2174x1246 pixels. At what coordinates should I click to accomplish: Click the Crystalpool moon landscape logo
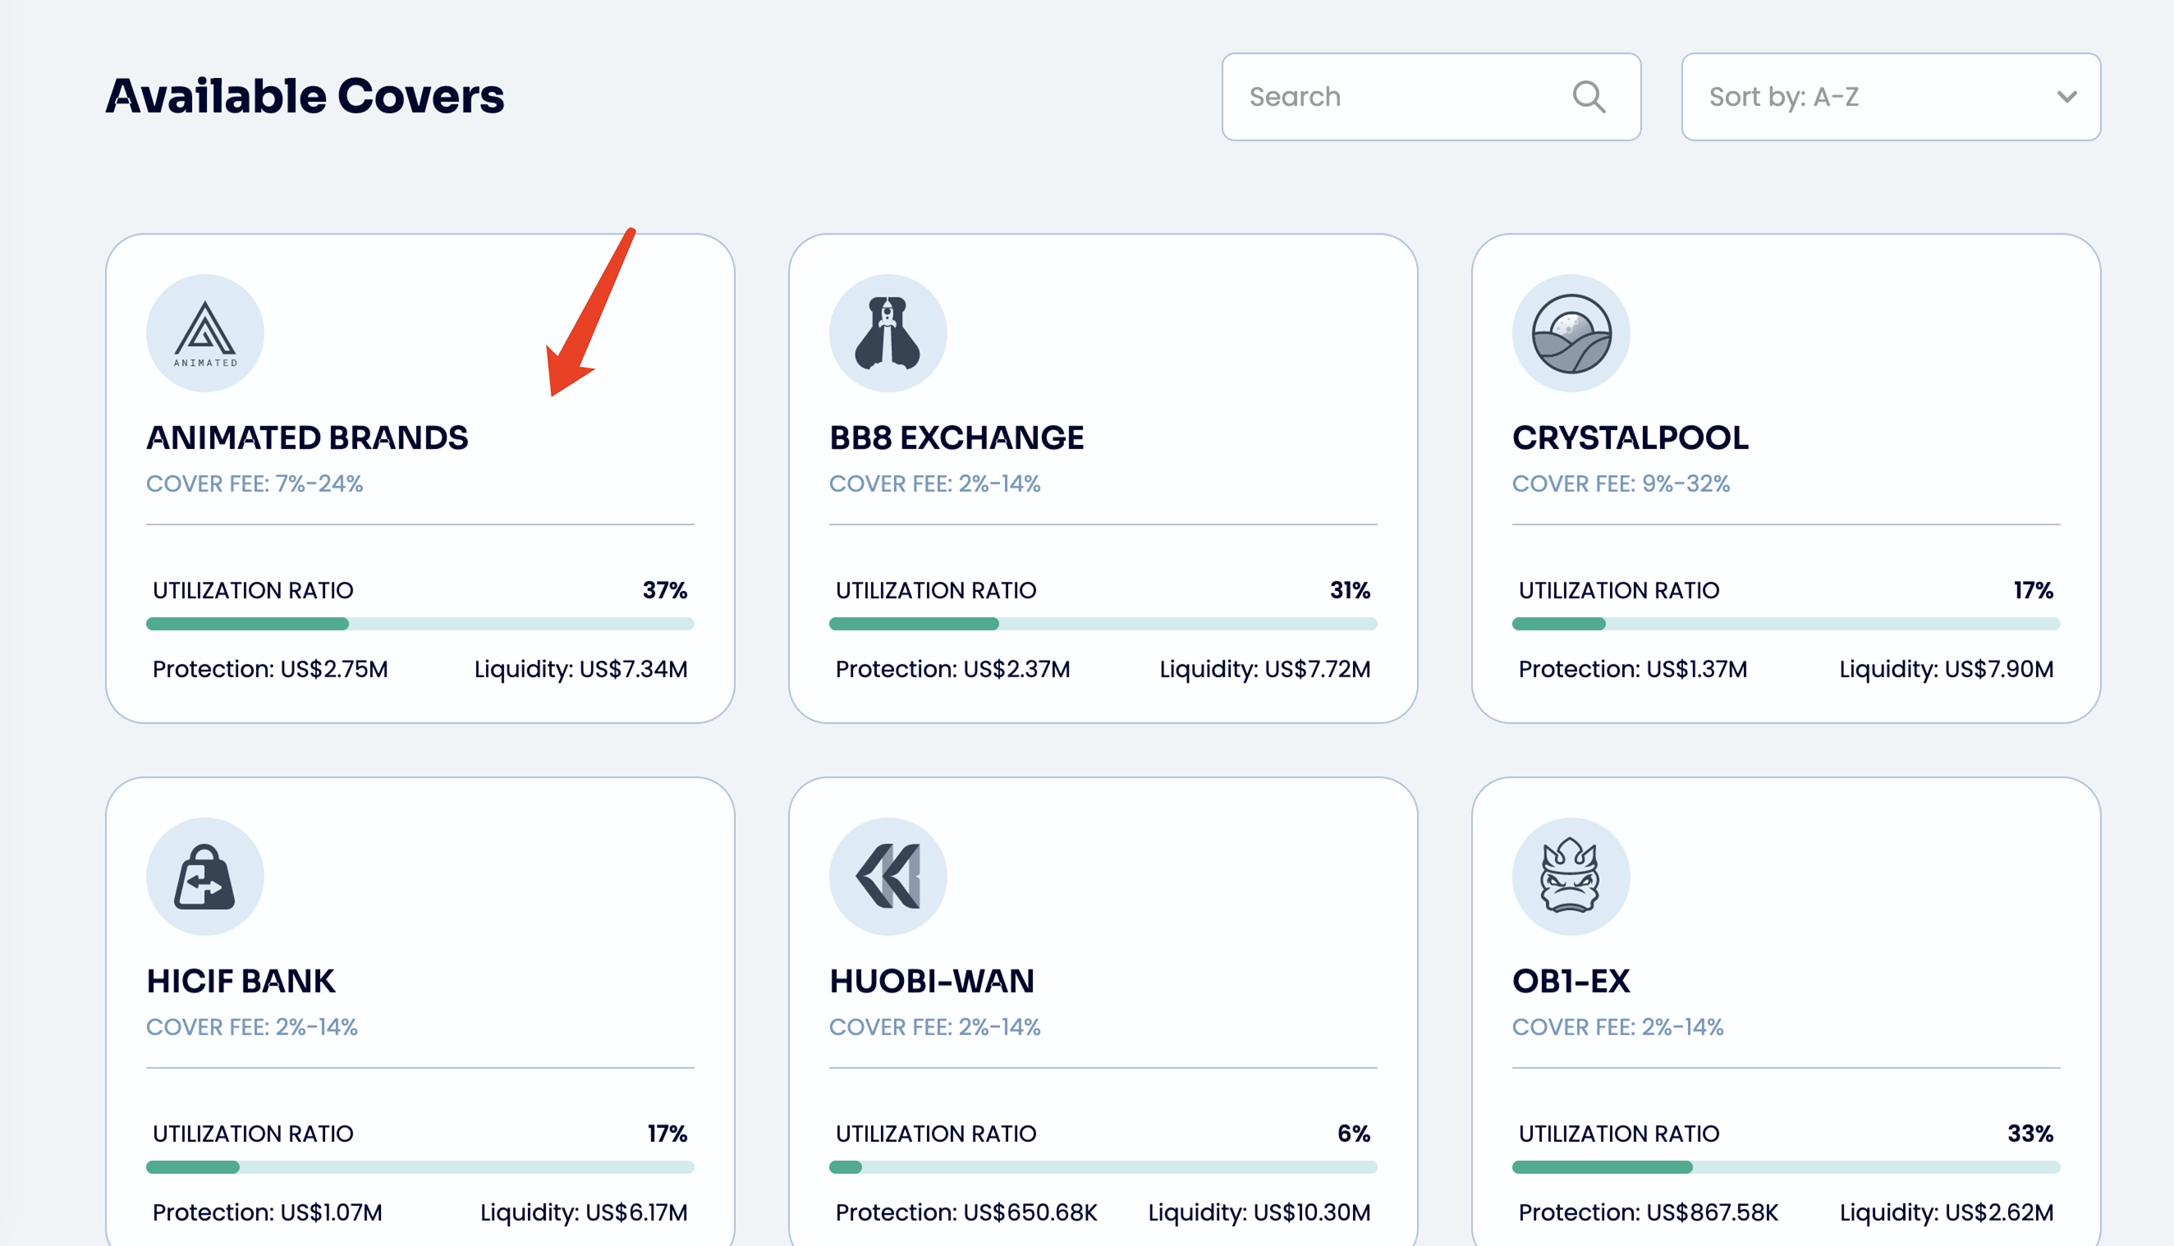point(1571,333)
